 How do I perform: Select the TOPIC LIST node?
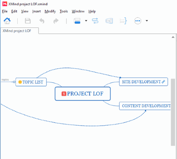click(31, 82)
